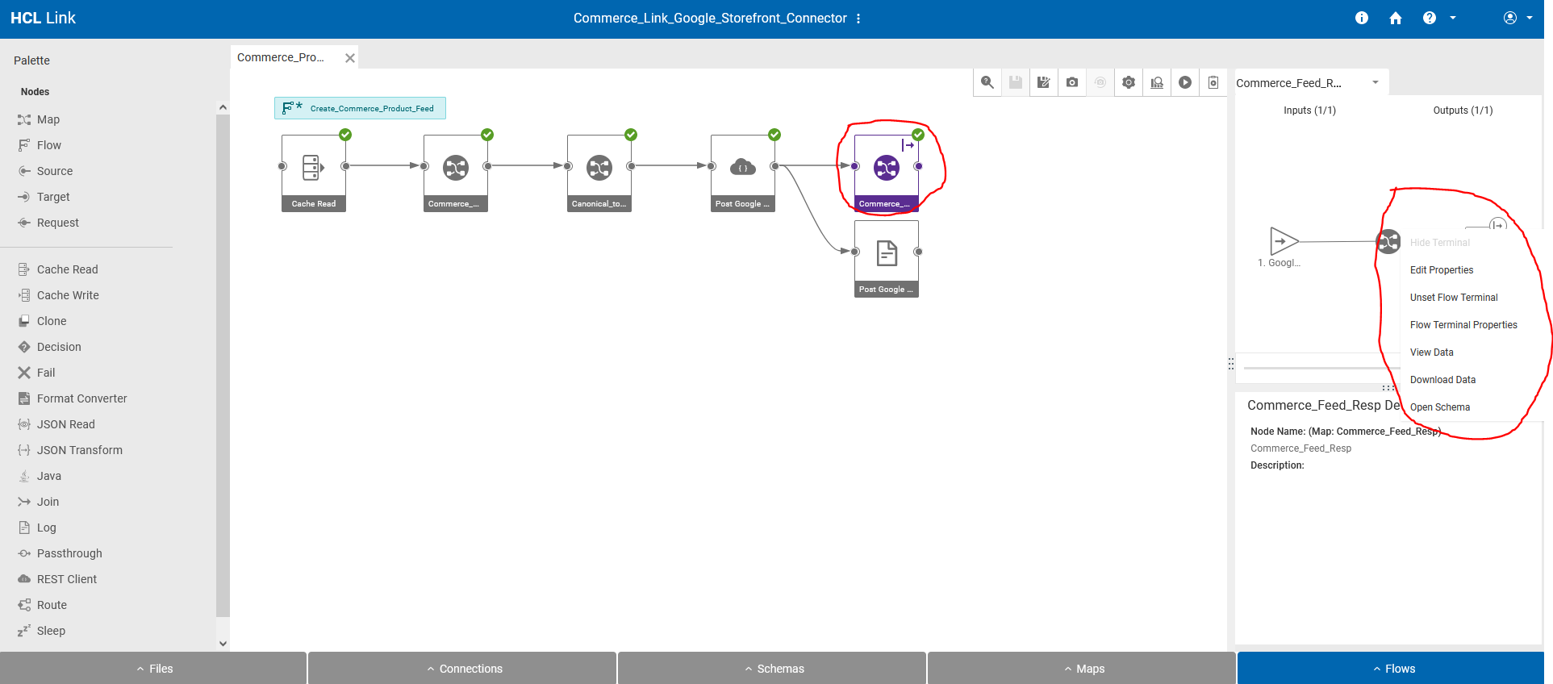Pick Cache Read from the palette
Viewport: 1553px width, 684px height.
point(58,269)
